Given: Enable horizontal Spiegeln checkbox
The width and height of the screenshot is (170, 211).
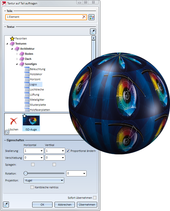Looking at the screenshot, I should [33, 165].
